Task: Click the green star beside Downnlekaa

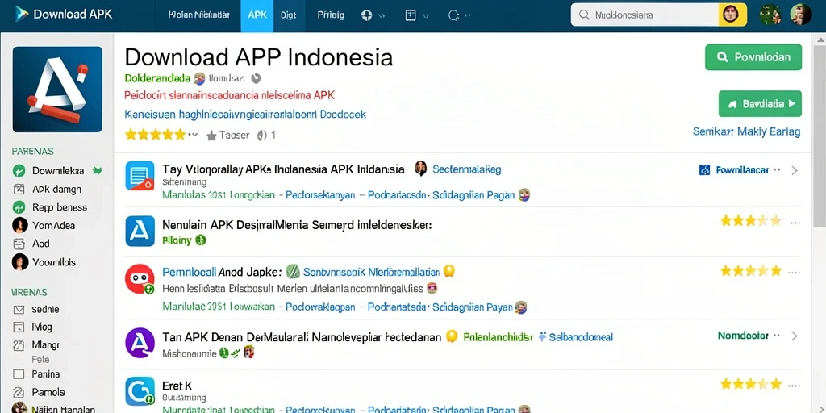Action: pos(97,170)
